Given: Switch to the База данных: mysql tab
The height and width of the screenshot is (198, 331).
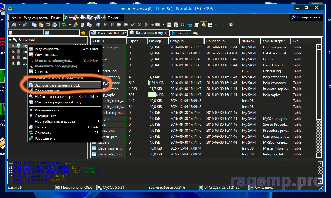Looking at the screenshot, I should (149, 33).
